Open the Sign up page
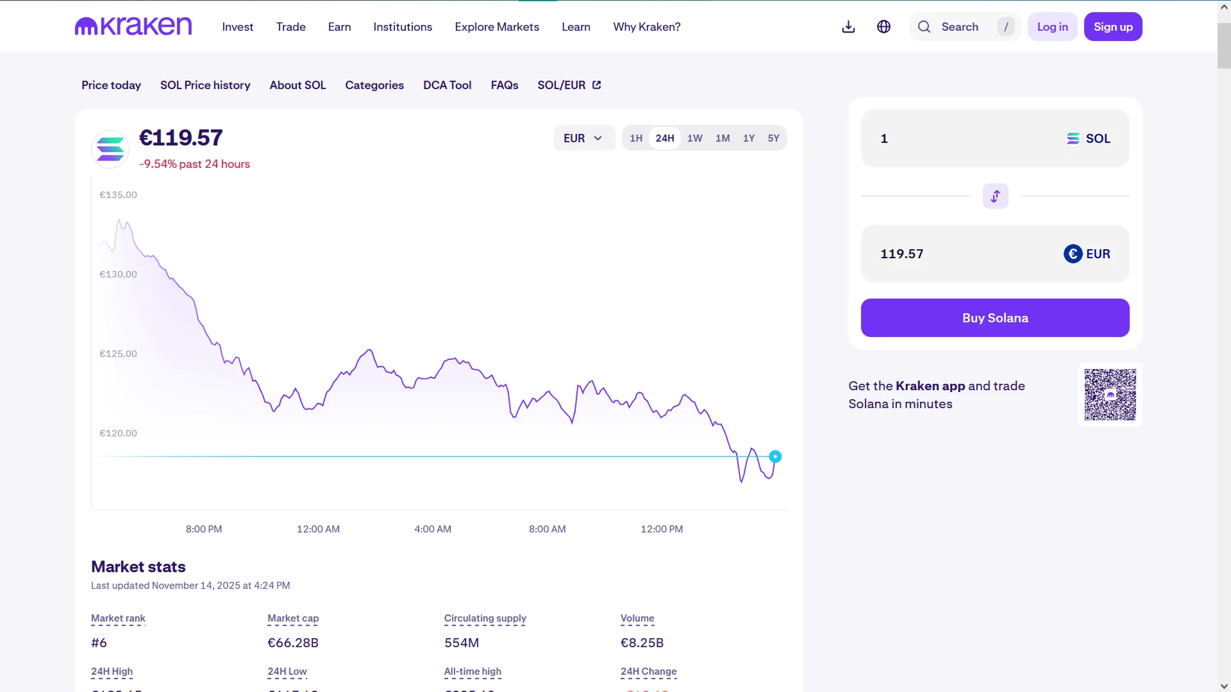 click(x=1113, y=26)
